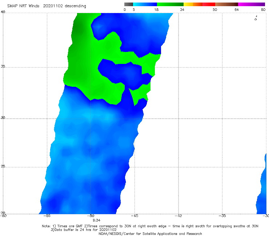Image resolution: width=269 pixels, height=236 pixels.
Task: Click the swath time label 9:34
Action: click(x=97, y=220)
